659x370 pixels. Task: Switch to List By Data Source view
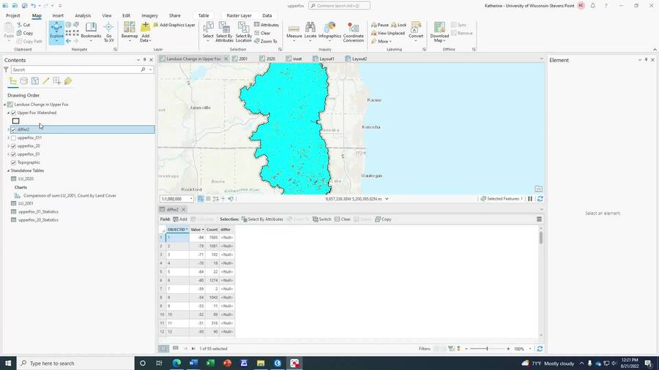point(24,81)
